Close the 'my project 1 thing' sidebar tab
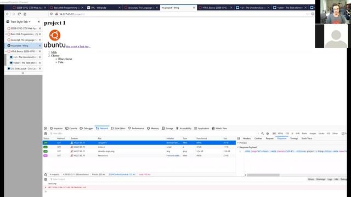Screen dimensions: 351x197 (40, 45)
